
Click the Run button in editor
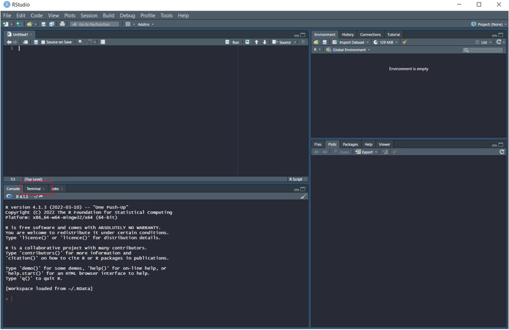[x=232, y=42]
